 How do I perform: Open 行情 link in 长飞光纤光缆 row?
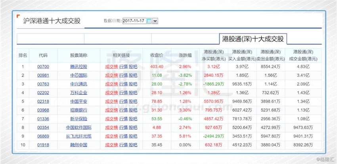point(123,136)
